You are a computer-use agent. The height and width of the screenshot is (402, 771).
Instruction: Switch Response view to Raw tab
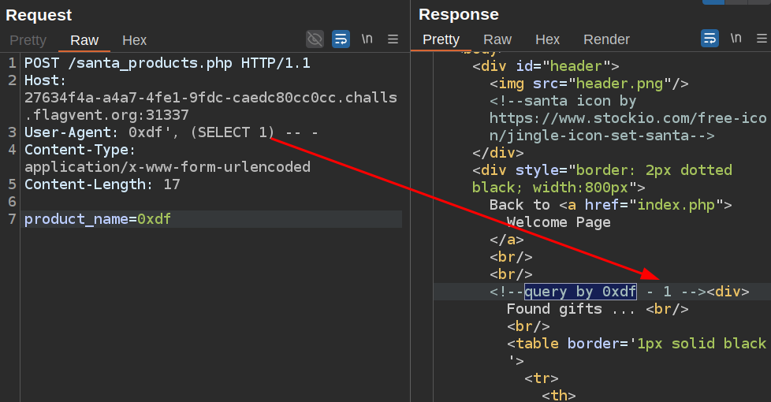point(497,39)
